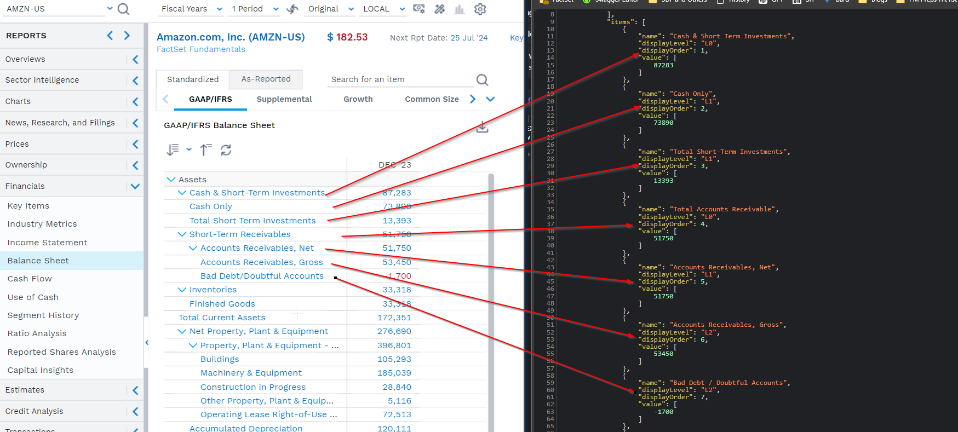Collapse the Assets row
The width and height of the screenshot is (958, 432).
pos(171,180)
